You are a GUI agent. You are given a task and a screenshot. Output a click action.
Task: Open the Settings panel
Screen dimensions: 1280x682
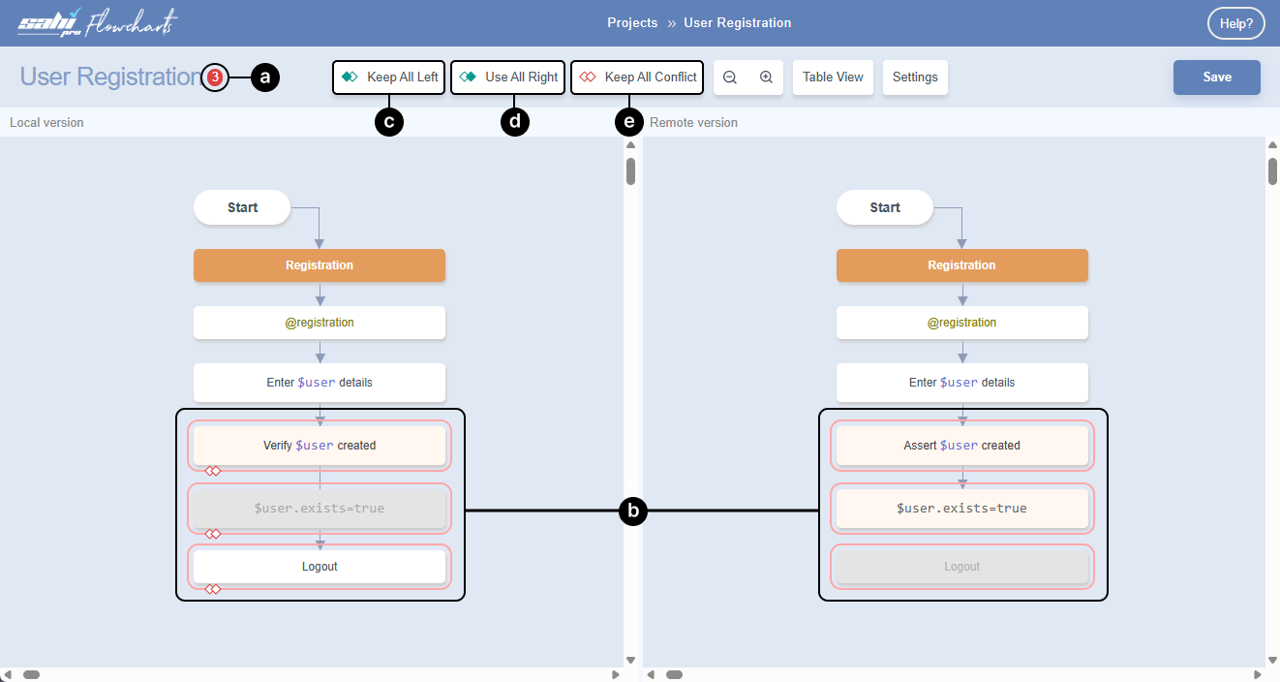915,77
